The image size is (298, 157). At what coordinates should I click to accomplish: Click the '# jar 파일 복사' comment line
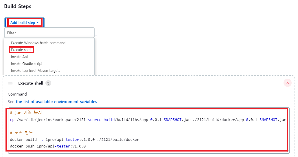coord(26,113)
